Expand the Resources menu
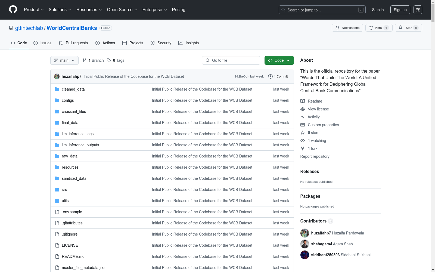The image size is (435, 272). click(89, 10)
